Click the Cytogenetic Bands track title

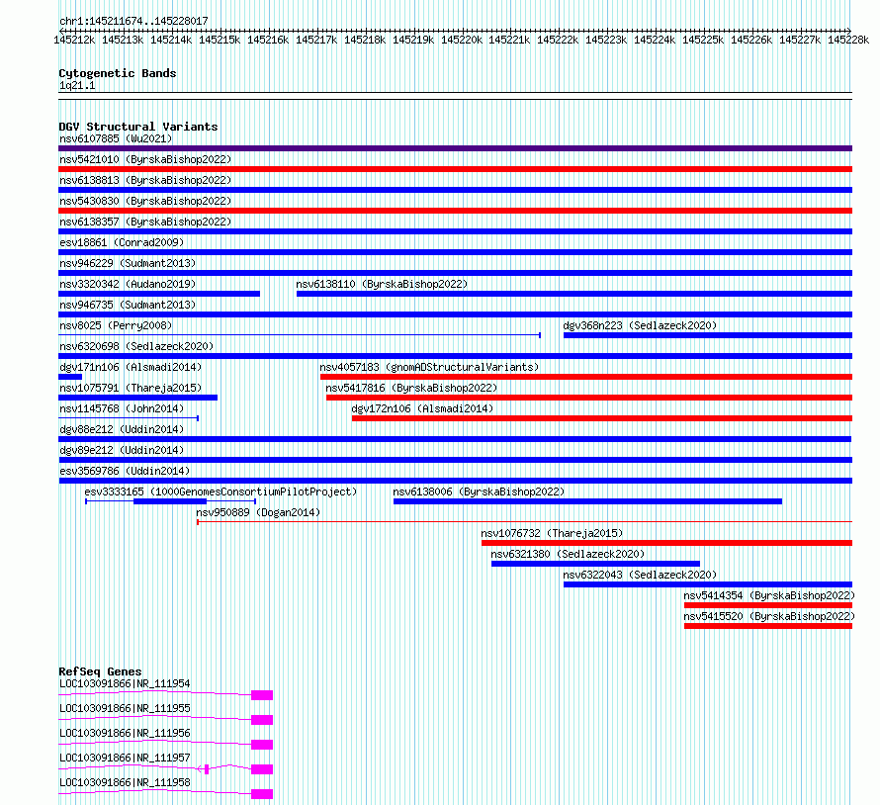pyautogui.click(x=118, y=73)
